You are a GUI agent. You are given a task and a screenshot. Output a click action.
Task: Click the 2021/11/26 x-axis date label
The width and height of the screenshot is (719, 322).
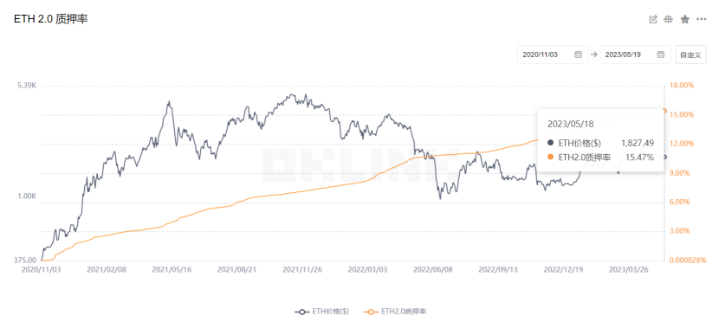[x=302, y=270]
